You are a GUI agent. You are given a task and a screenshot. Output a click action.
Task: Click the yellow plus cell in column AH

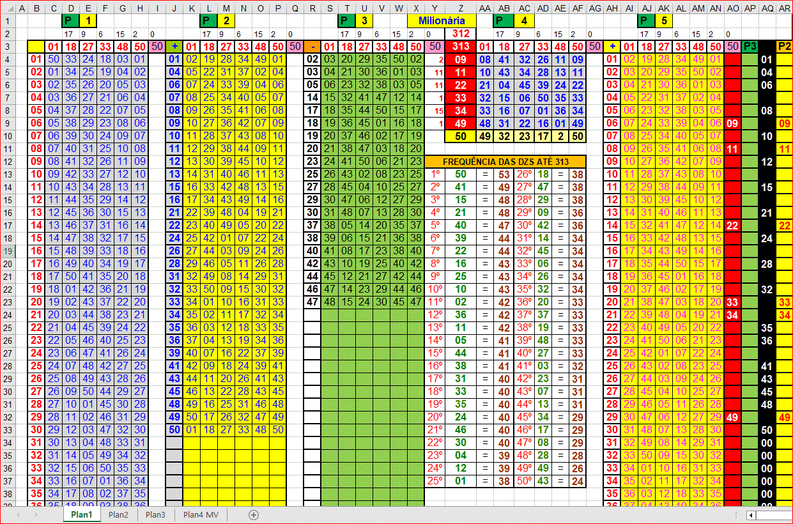click(613, 46)
